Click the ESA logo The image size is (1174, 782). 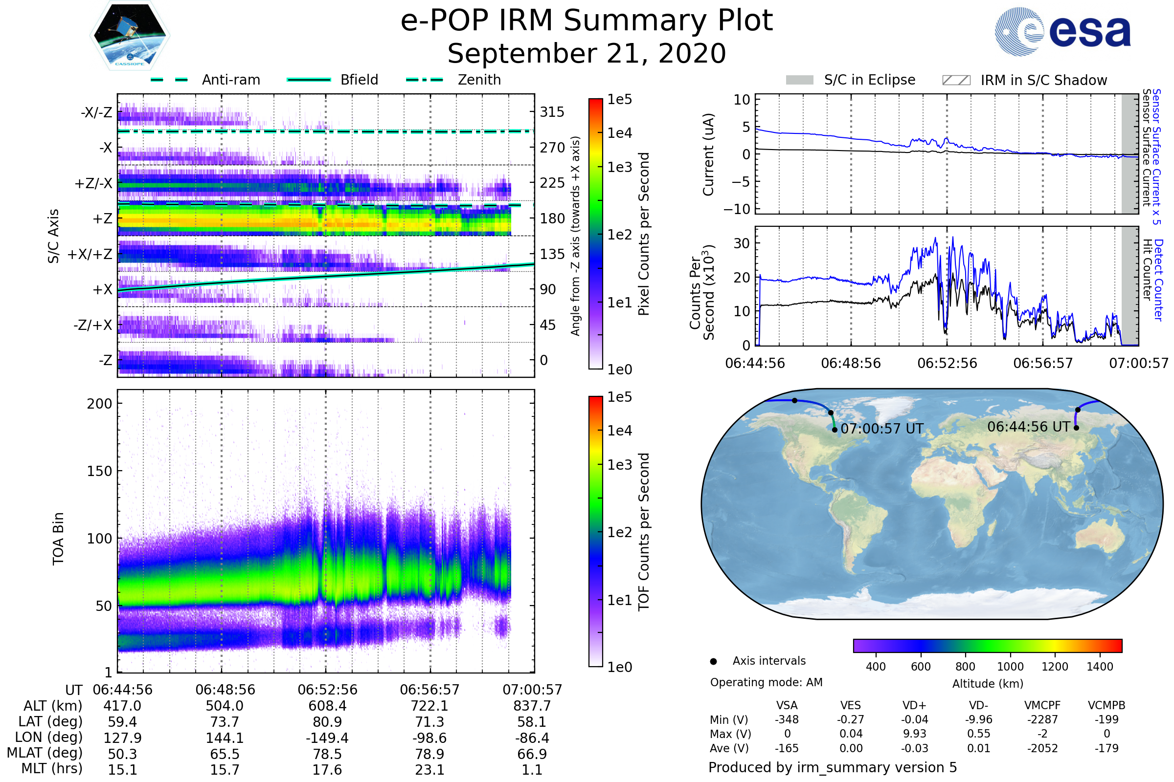click(x=1062, y=32)
